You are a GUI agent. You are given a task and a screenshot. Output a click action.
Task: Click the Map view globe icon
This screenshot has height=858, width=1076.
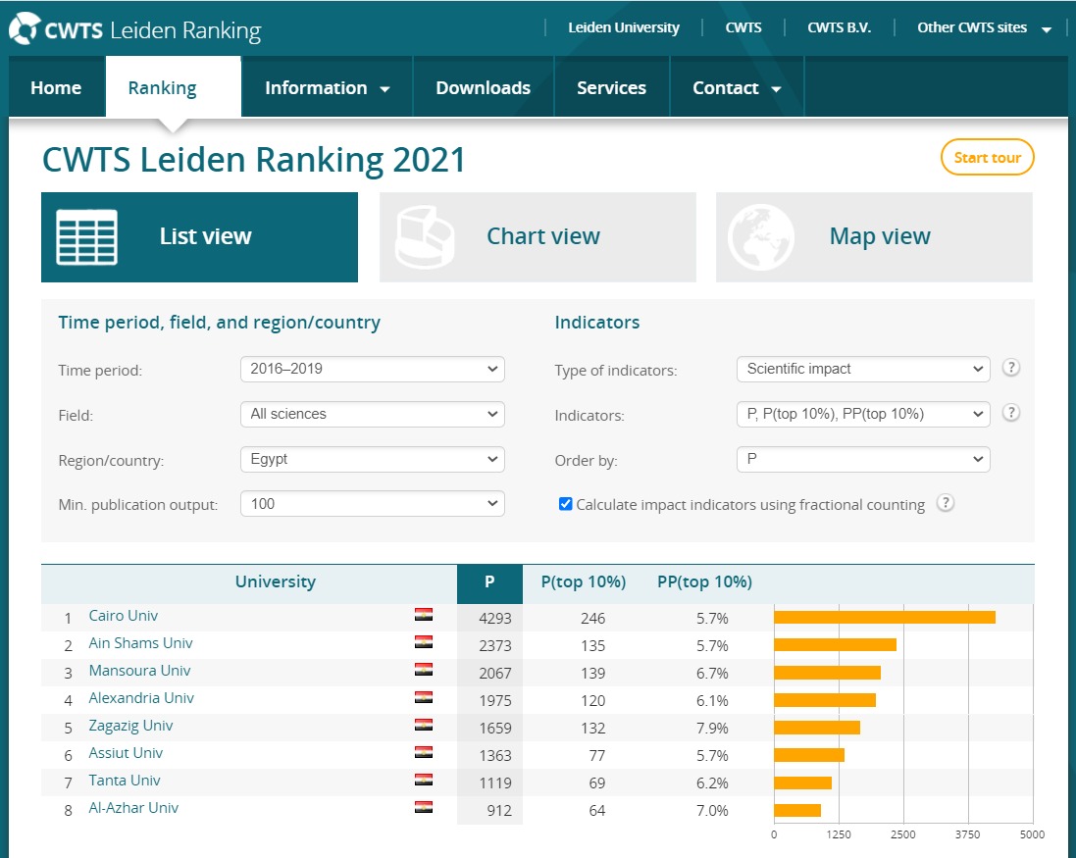pyautogui.click(x=761, y=237)
